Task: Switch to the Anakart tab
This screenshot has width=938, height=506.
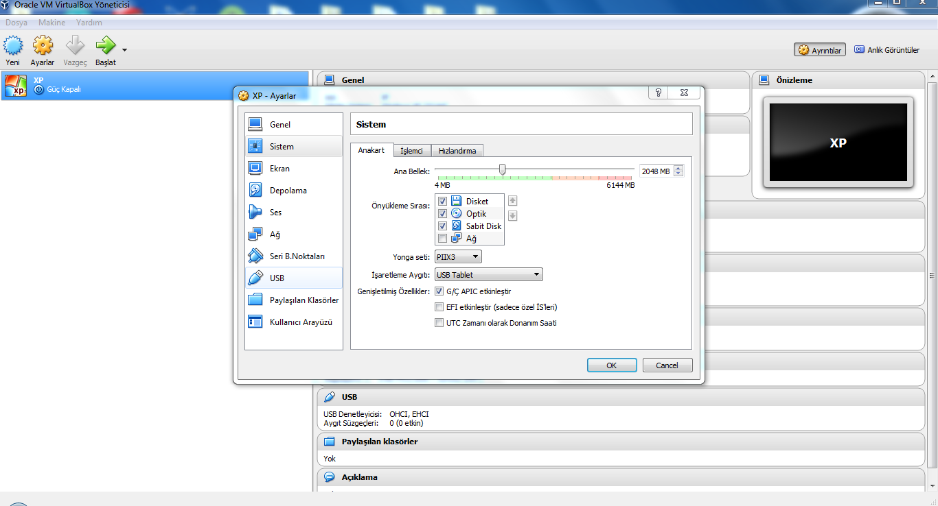Action: click(371, 150)
